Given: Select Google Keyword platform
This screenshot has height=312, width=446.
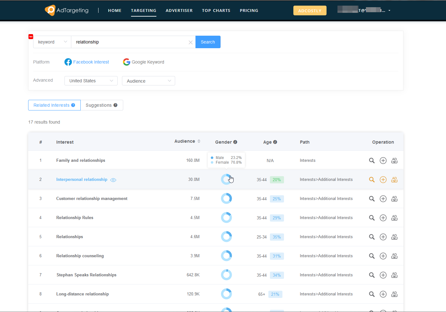Looking at the screenshot, I should pos(144,62).
